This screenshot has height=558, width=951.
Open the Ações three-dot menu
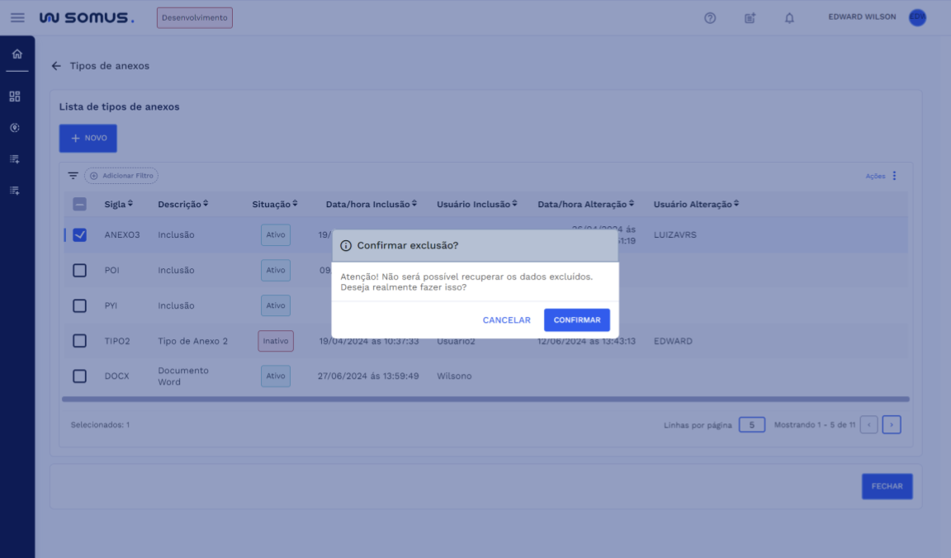pyautogui.click(x=894, y=176)
